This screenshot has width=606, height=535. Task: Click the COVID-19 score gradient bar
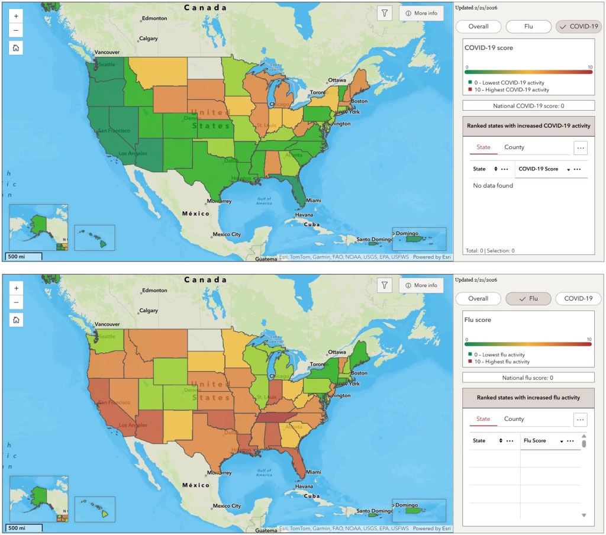[528, 72]
